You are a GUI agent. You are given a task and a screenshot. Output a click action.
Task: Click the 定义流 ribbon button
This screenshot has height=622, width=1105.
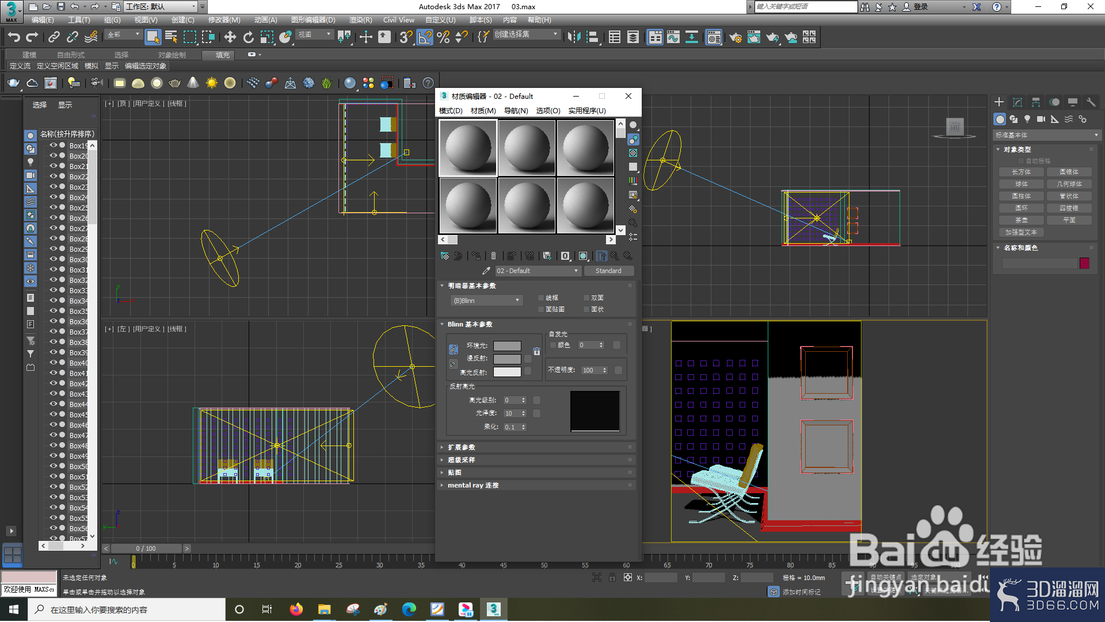tap(20, 66)
